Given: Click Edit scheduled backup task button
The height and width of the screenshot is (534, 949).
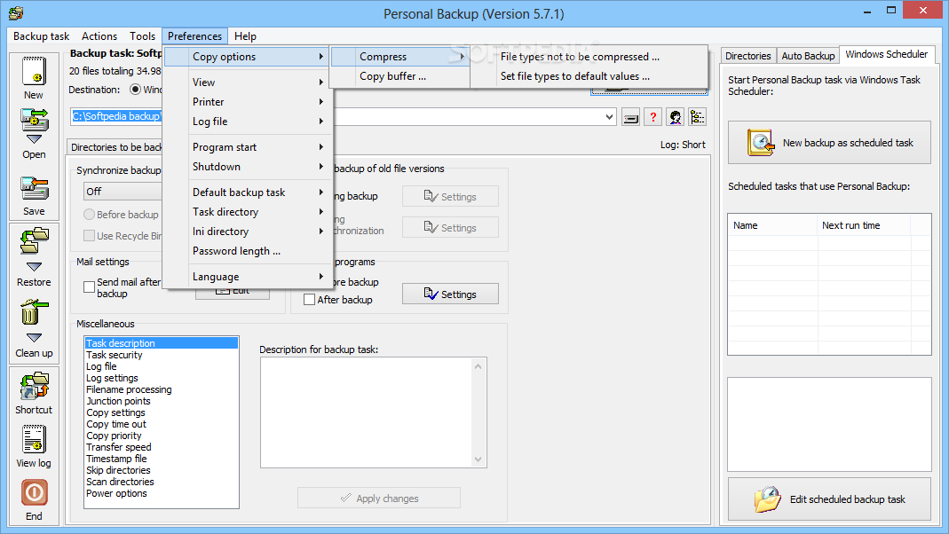Looking at the screenshot, I should [x=829, y=499].
